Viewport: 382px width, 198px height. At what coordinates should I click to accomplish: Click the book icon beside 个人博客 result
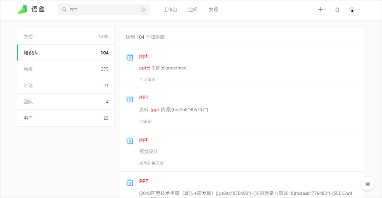coord(130,57)
